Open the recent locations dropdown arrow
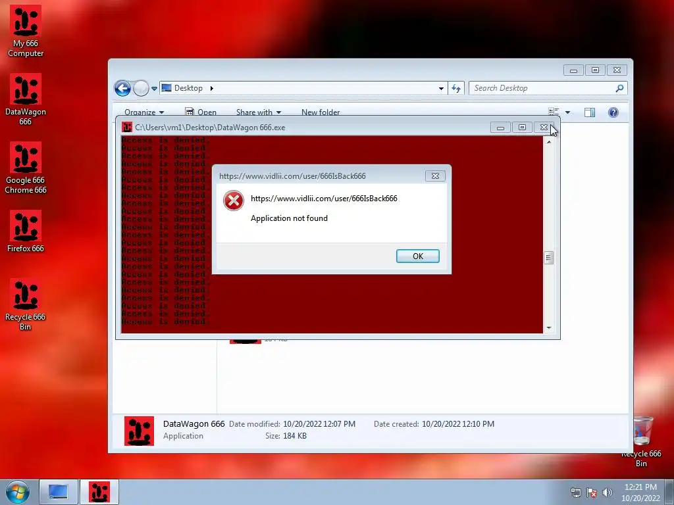Viewport: 674px width, 505px height. click(154, 89)
